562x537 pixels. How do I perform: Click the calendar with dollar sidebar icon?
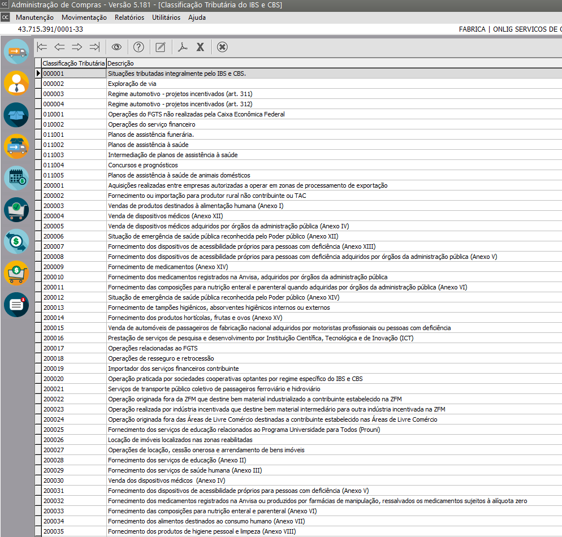pyautogui.click(x=16, y=178)
